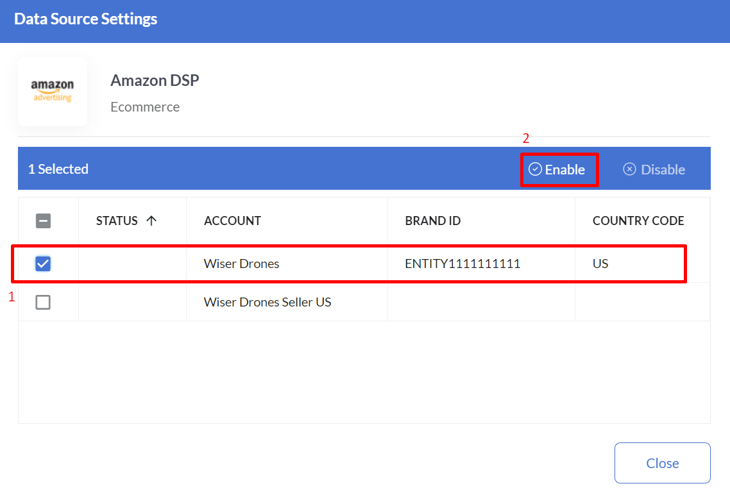Viewport: 730px width, 495px height.
Task: Click the X circle icon beside Disable
Action: (x=629, y=169)
